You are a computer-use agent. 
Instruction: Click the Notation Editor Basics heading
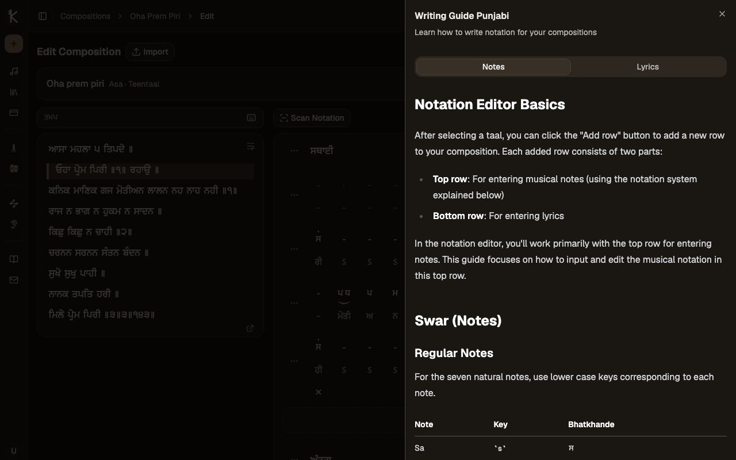[490, 105]
